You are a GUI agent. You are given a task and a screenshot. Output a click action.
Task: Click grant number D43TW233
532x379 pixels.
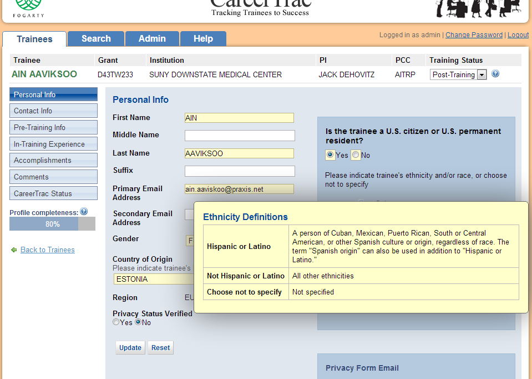pyautogui.click(x=115, y=74)
